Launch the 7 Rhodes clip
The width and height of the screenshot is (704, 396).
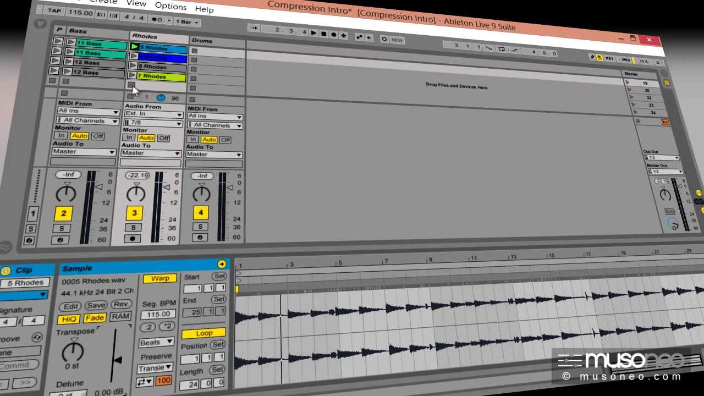[x=133, y=75]
